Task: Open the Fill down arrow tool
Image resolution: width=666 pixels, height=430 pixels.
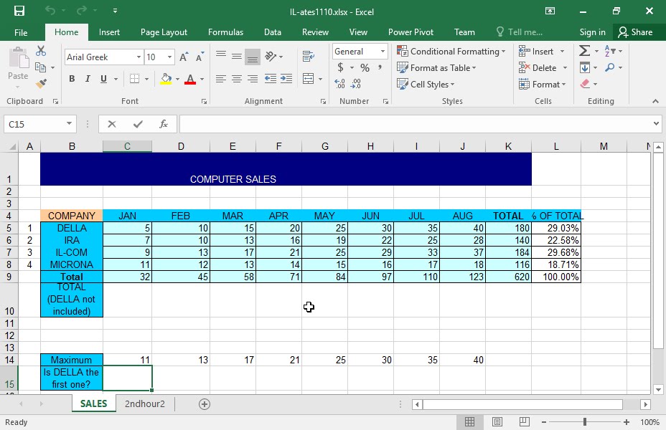Action: coord(585,67)
